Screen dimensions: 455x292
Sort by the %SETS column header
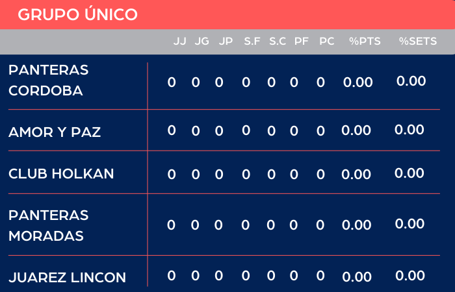418,42
